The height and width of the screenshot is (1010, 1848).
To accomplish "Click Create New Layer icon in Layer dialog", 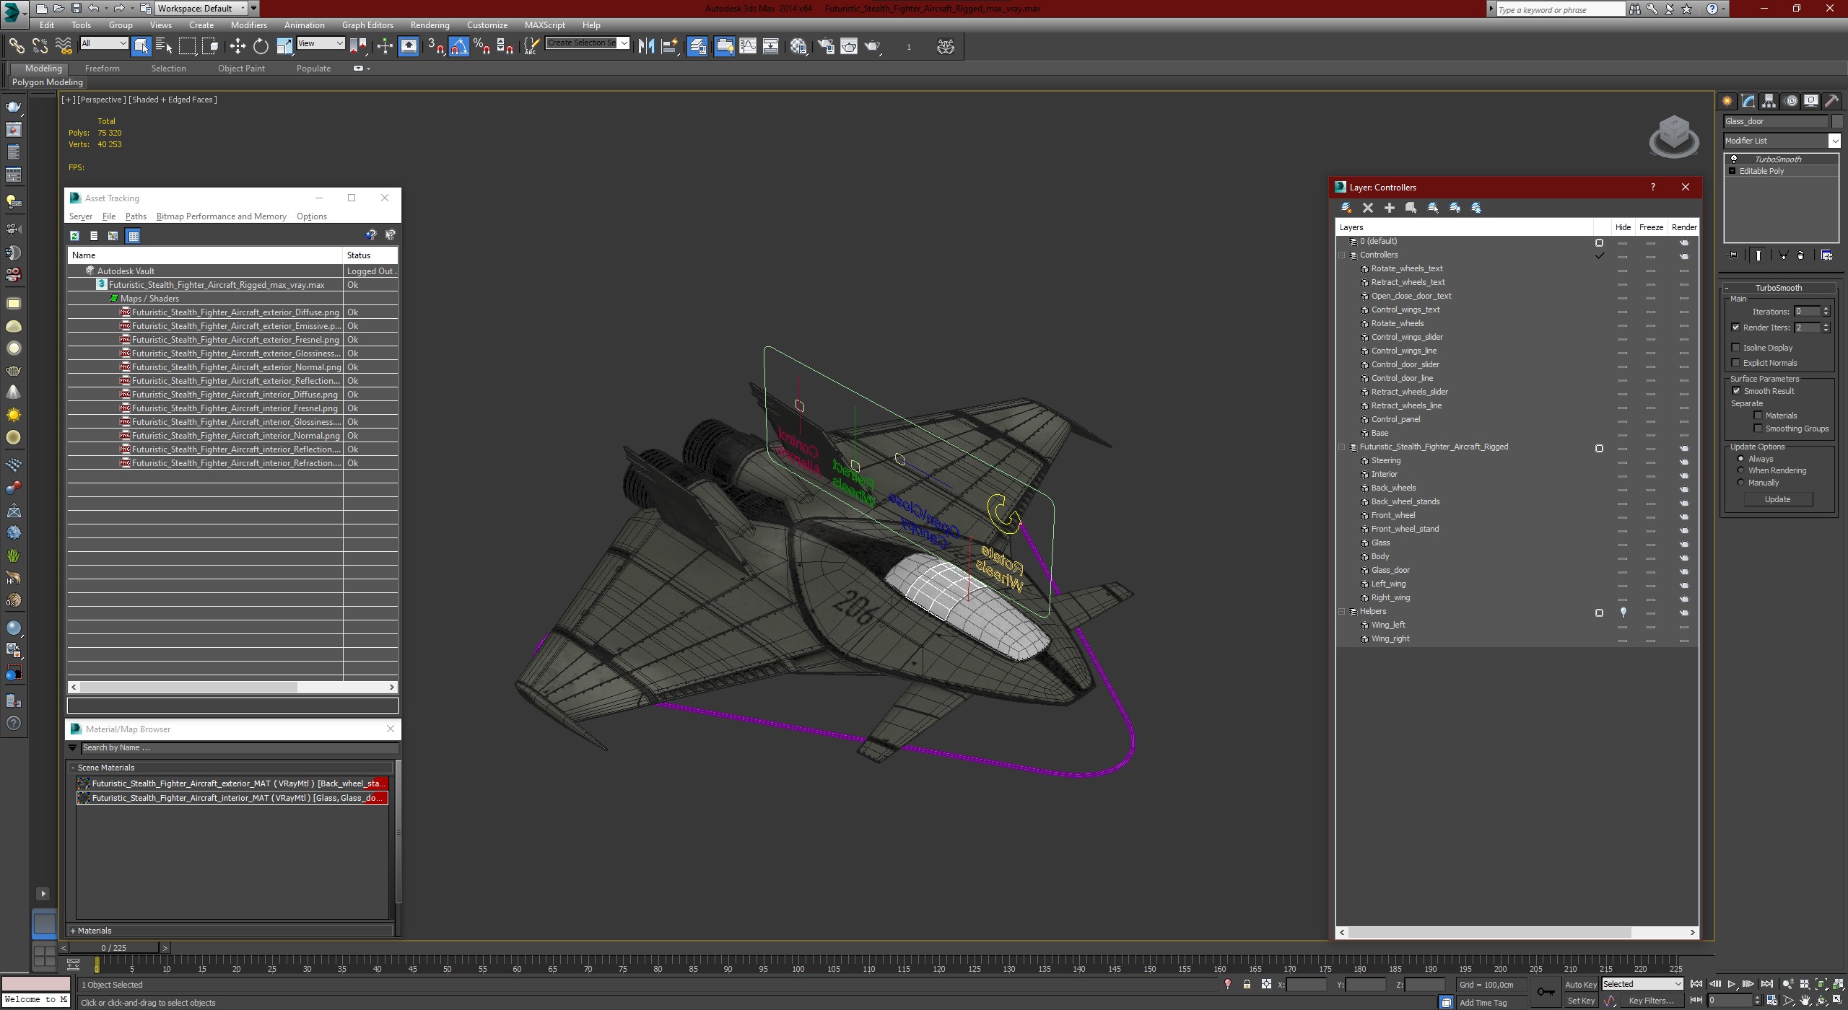I will coord(1346,208).
